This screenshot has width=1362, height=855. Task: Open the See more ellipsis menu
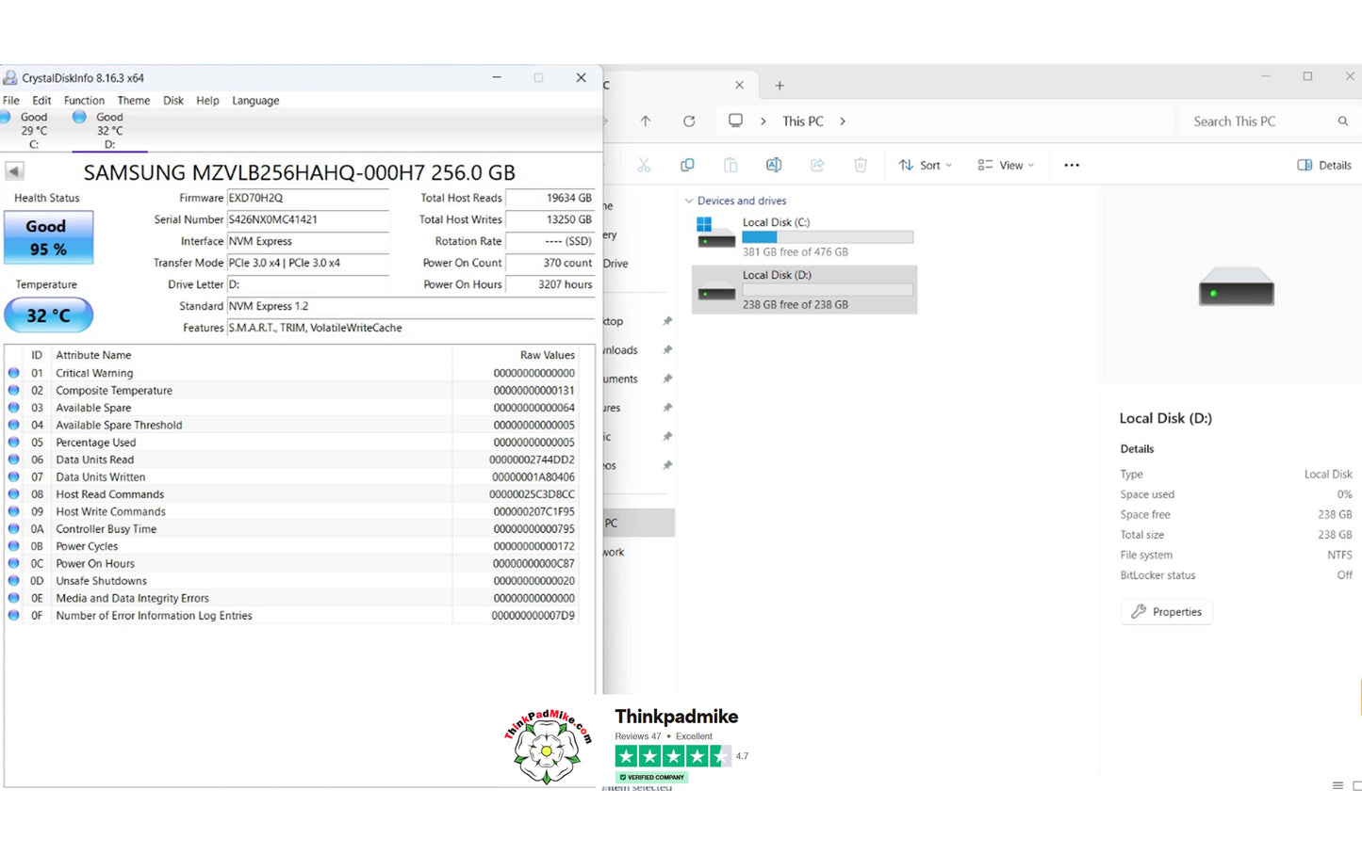[x=1072, y=165]
